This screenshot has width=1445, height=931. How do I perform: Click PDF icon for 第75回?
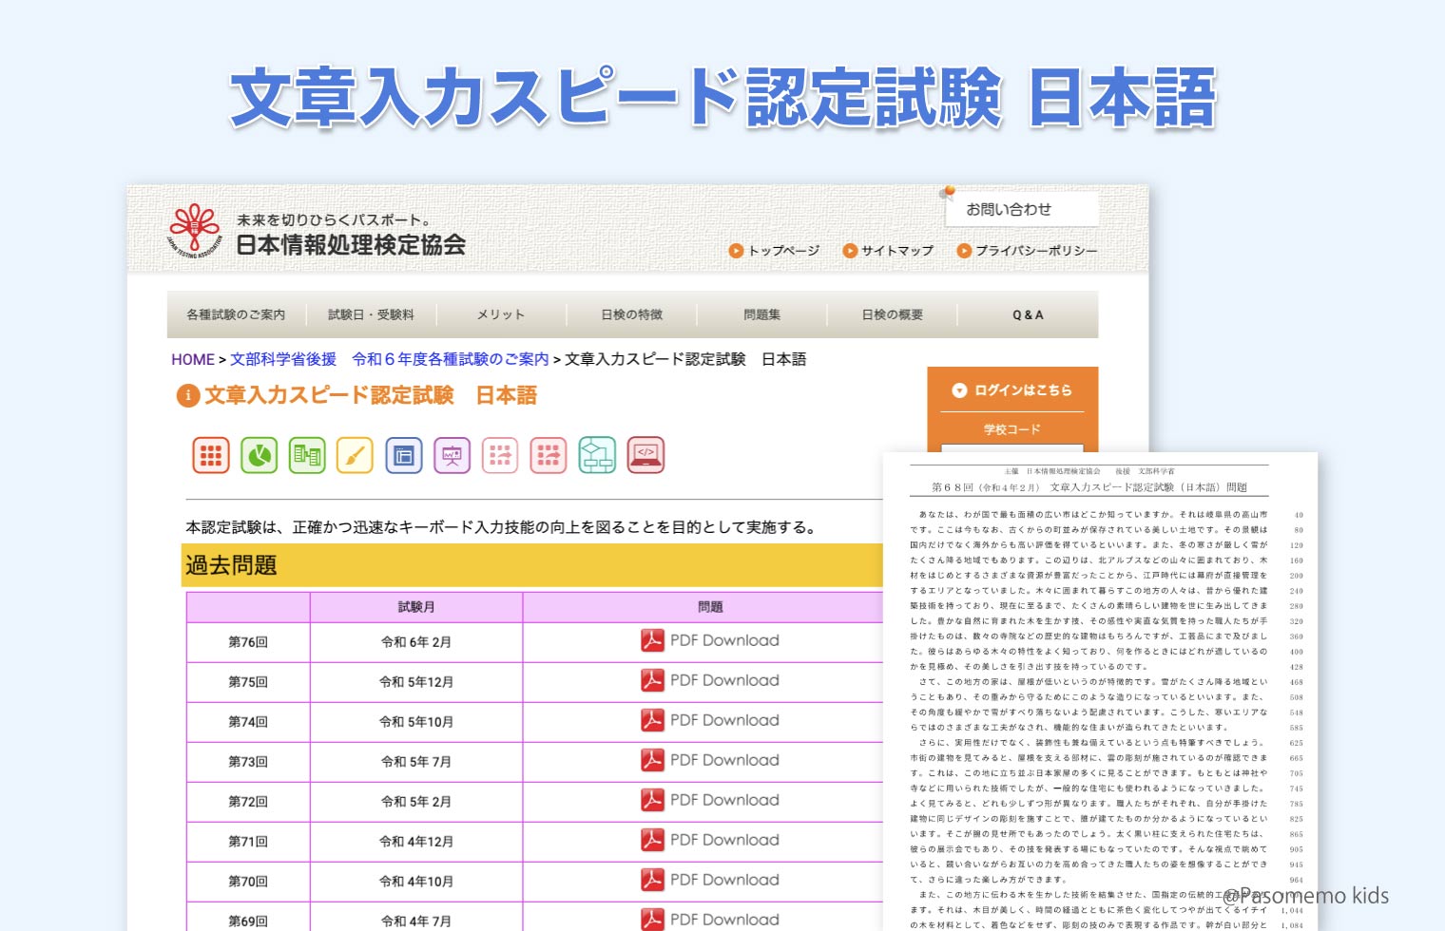[x=652, y=680]
